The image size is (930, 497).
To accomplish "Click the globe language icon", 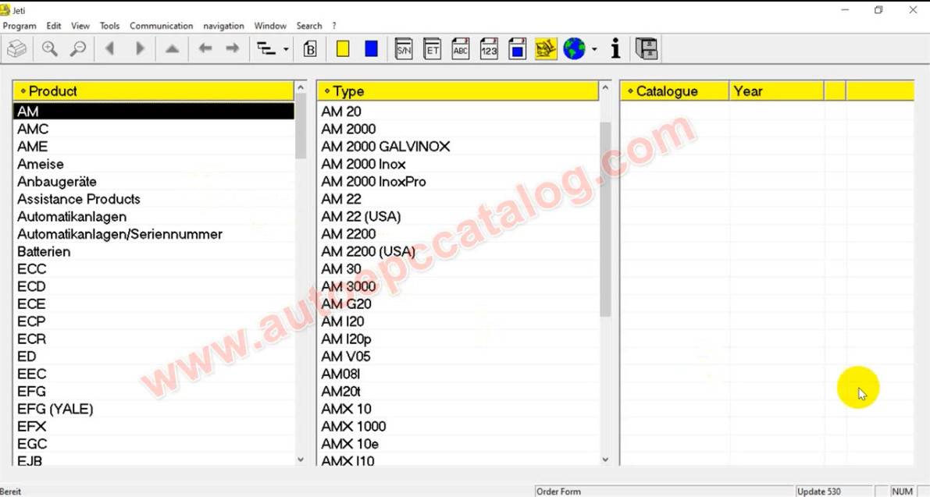I will click(574, 48).
